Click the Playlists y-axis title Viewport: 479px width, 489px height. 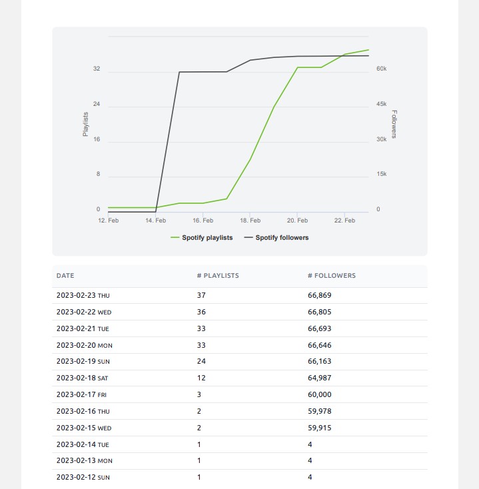click(85, 124)
